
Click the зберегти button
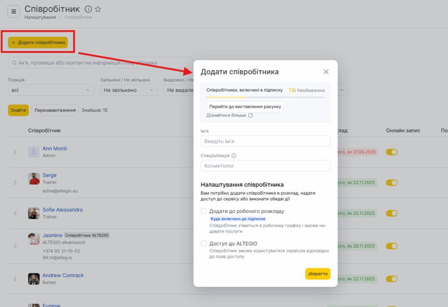[x=318, y=273]
